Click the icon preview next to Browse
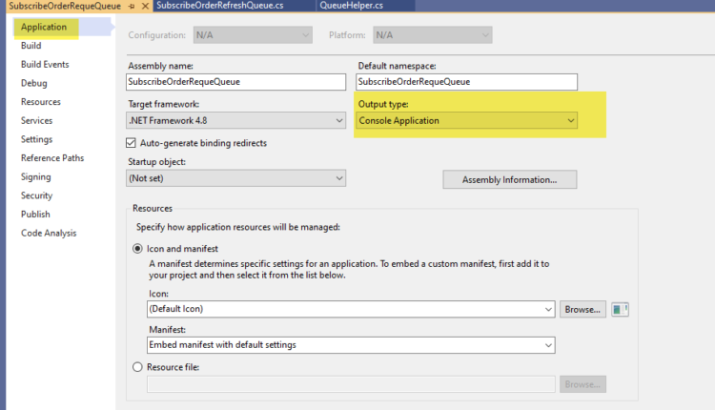This screenshot has height=410, width=715. (623, 309)
